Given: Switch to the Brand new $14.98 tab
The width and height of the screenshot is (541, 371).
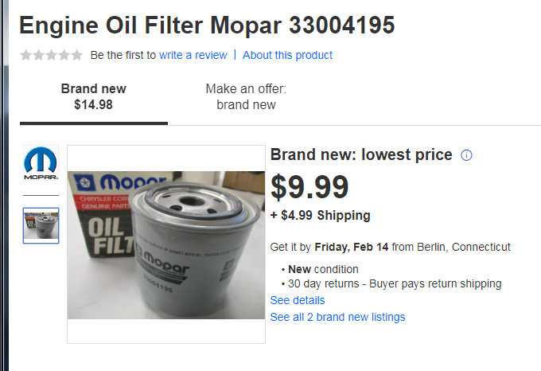Looking at the screenshot, I should (x=93, y=96).
